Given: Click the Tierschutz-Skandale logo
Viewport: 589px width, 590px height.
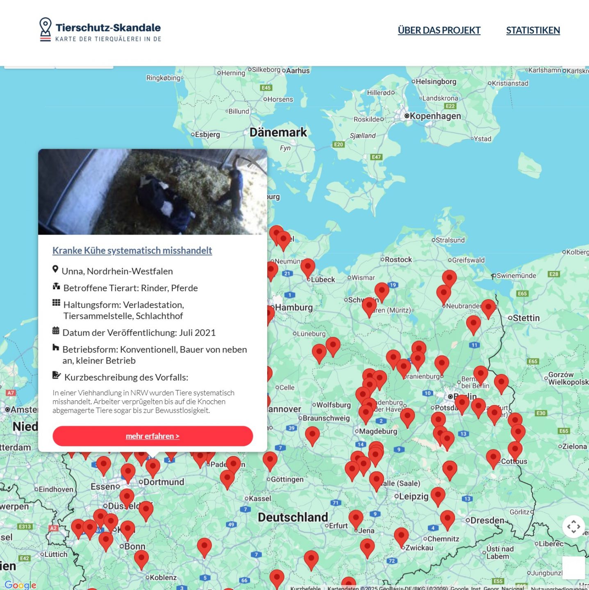Looking at the screenshot, I should 100,30.
